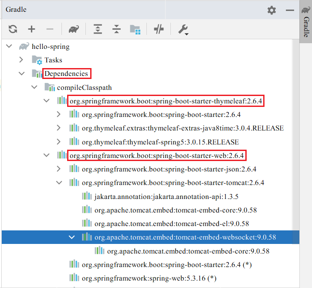Click library icon beside thymeleaf-spring5

pos(74,141)
